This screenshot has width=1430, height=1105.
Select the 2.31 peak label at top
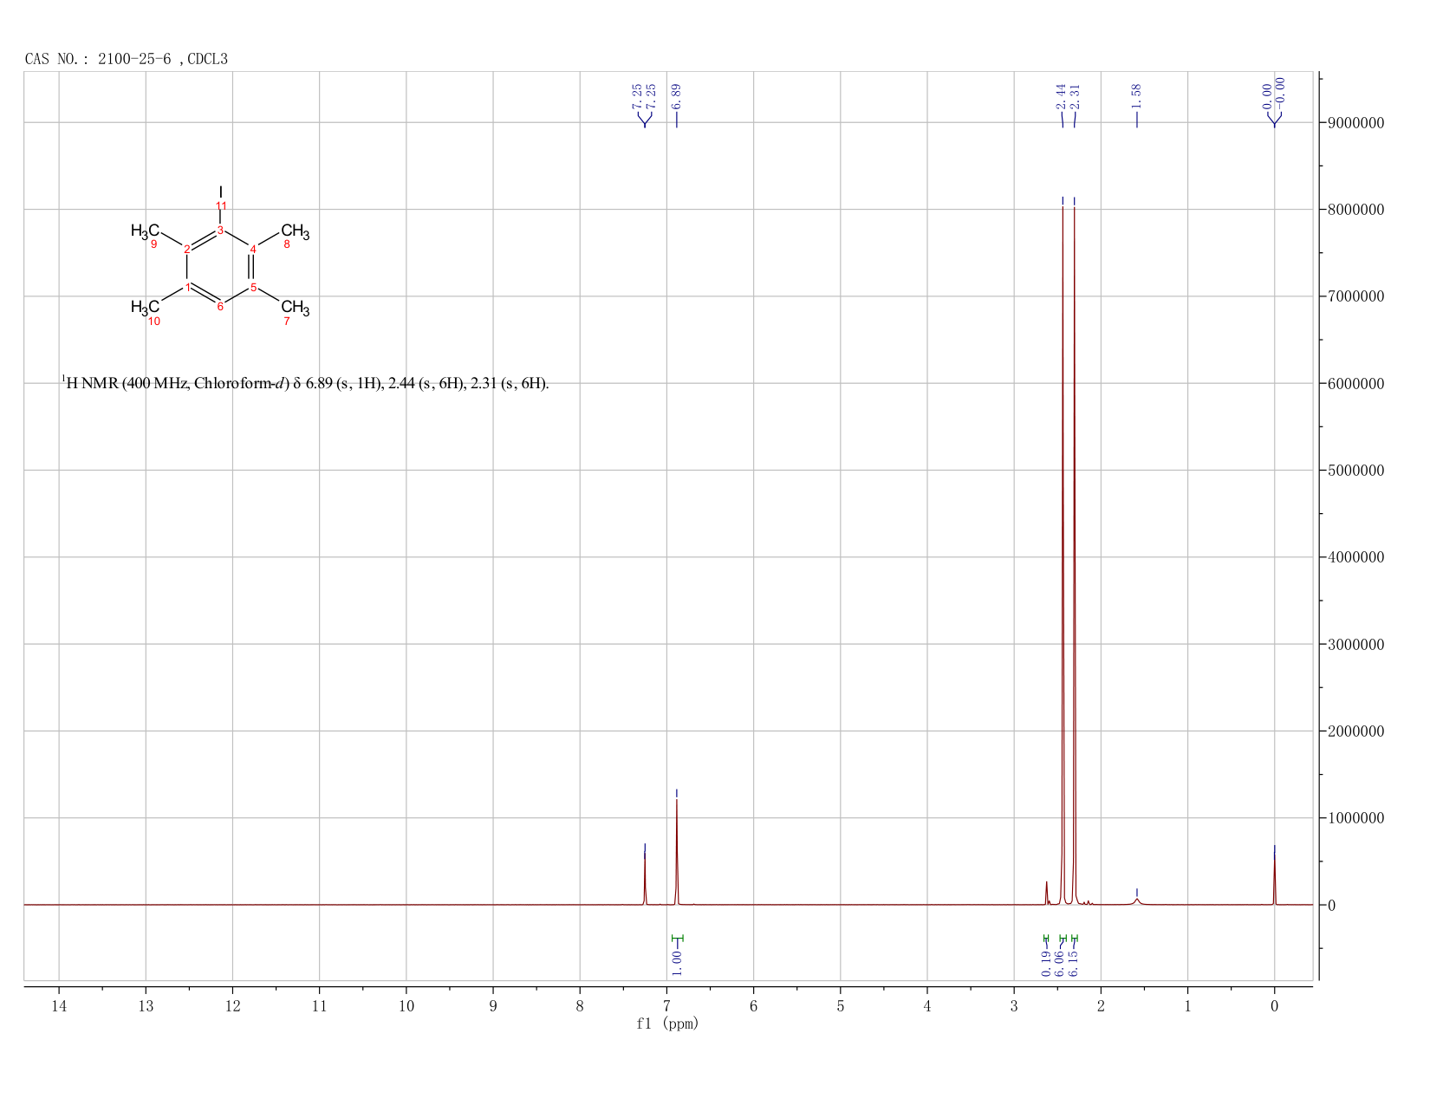[x=1075, y=96]
